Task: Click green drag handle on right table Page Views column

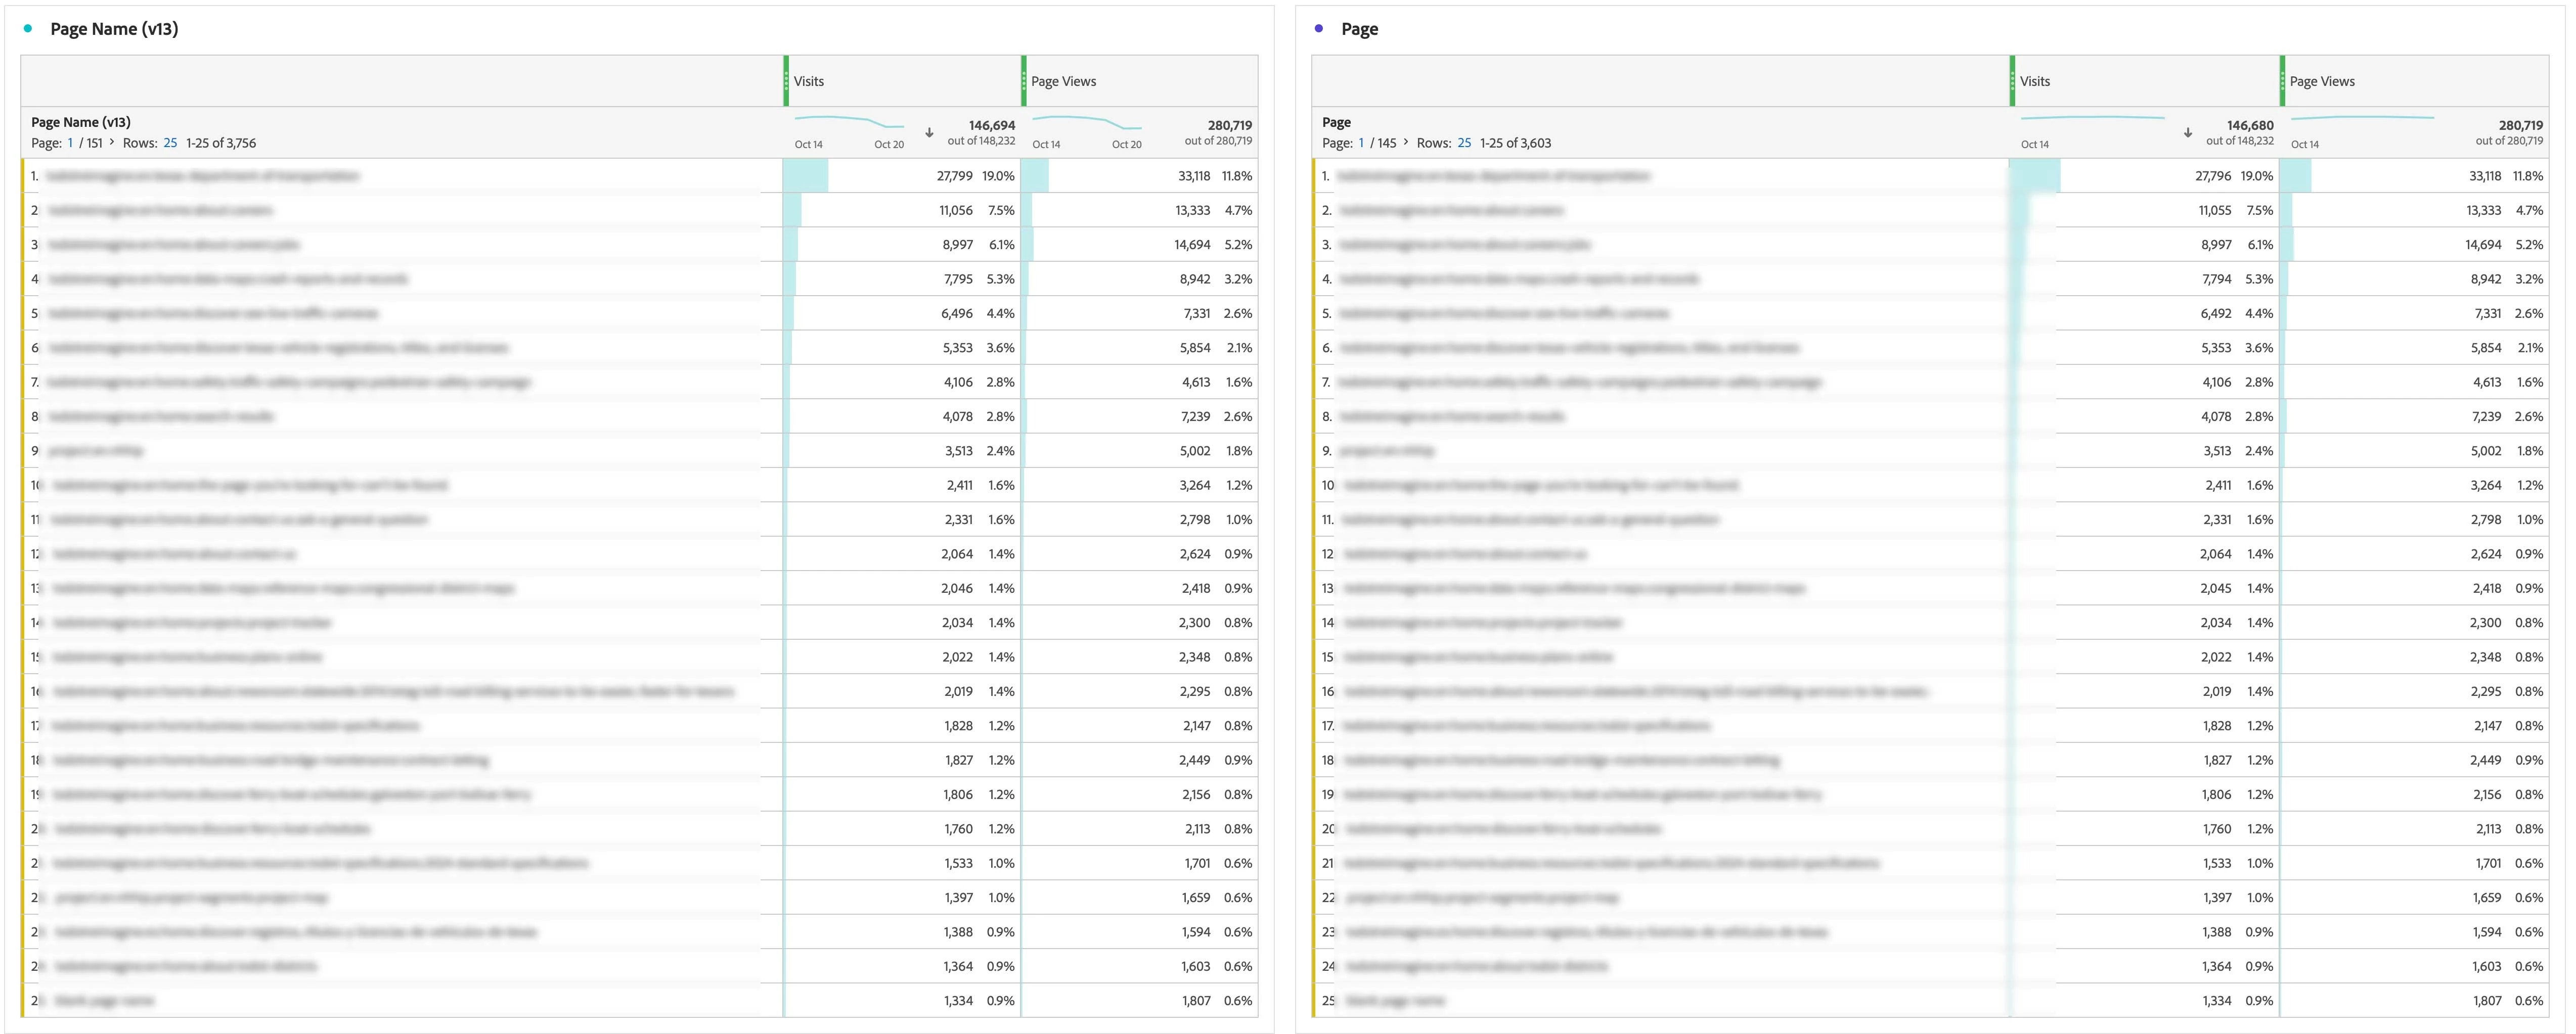Action: pos(2282,81)
